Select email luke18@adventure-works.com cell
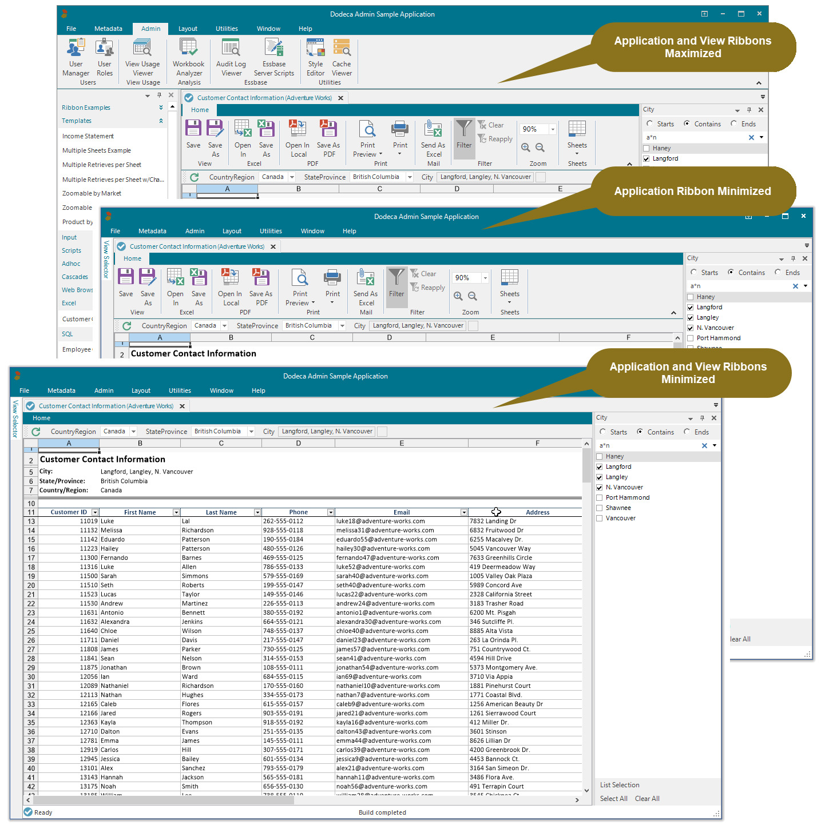Image resolution: width=829 pixels, height=829 pixels. click(401, 521)
